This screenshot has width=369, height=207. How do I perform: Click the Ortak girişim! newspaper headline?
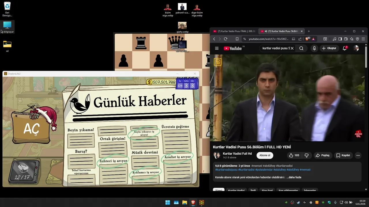pyautogui.click(x=113, y=139)
